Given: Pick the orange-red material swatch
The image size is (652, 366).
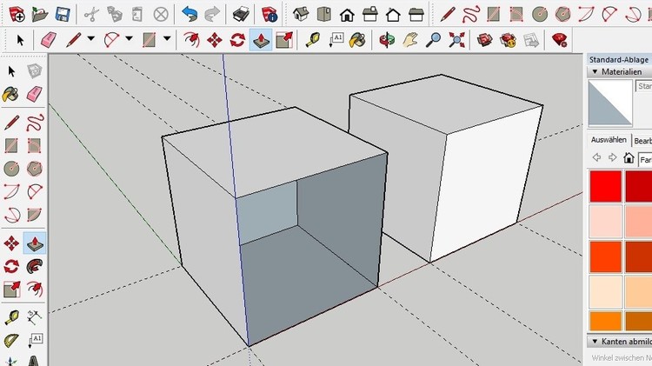Looking at the screenshot, I should 606,256.
